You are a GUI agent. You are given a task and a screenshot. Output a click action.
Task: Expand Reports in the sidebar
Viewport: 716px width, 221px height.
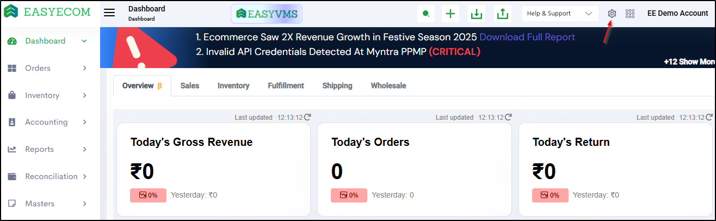pos(48,149)
